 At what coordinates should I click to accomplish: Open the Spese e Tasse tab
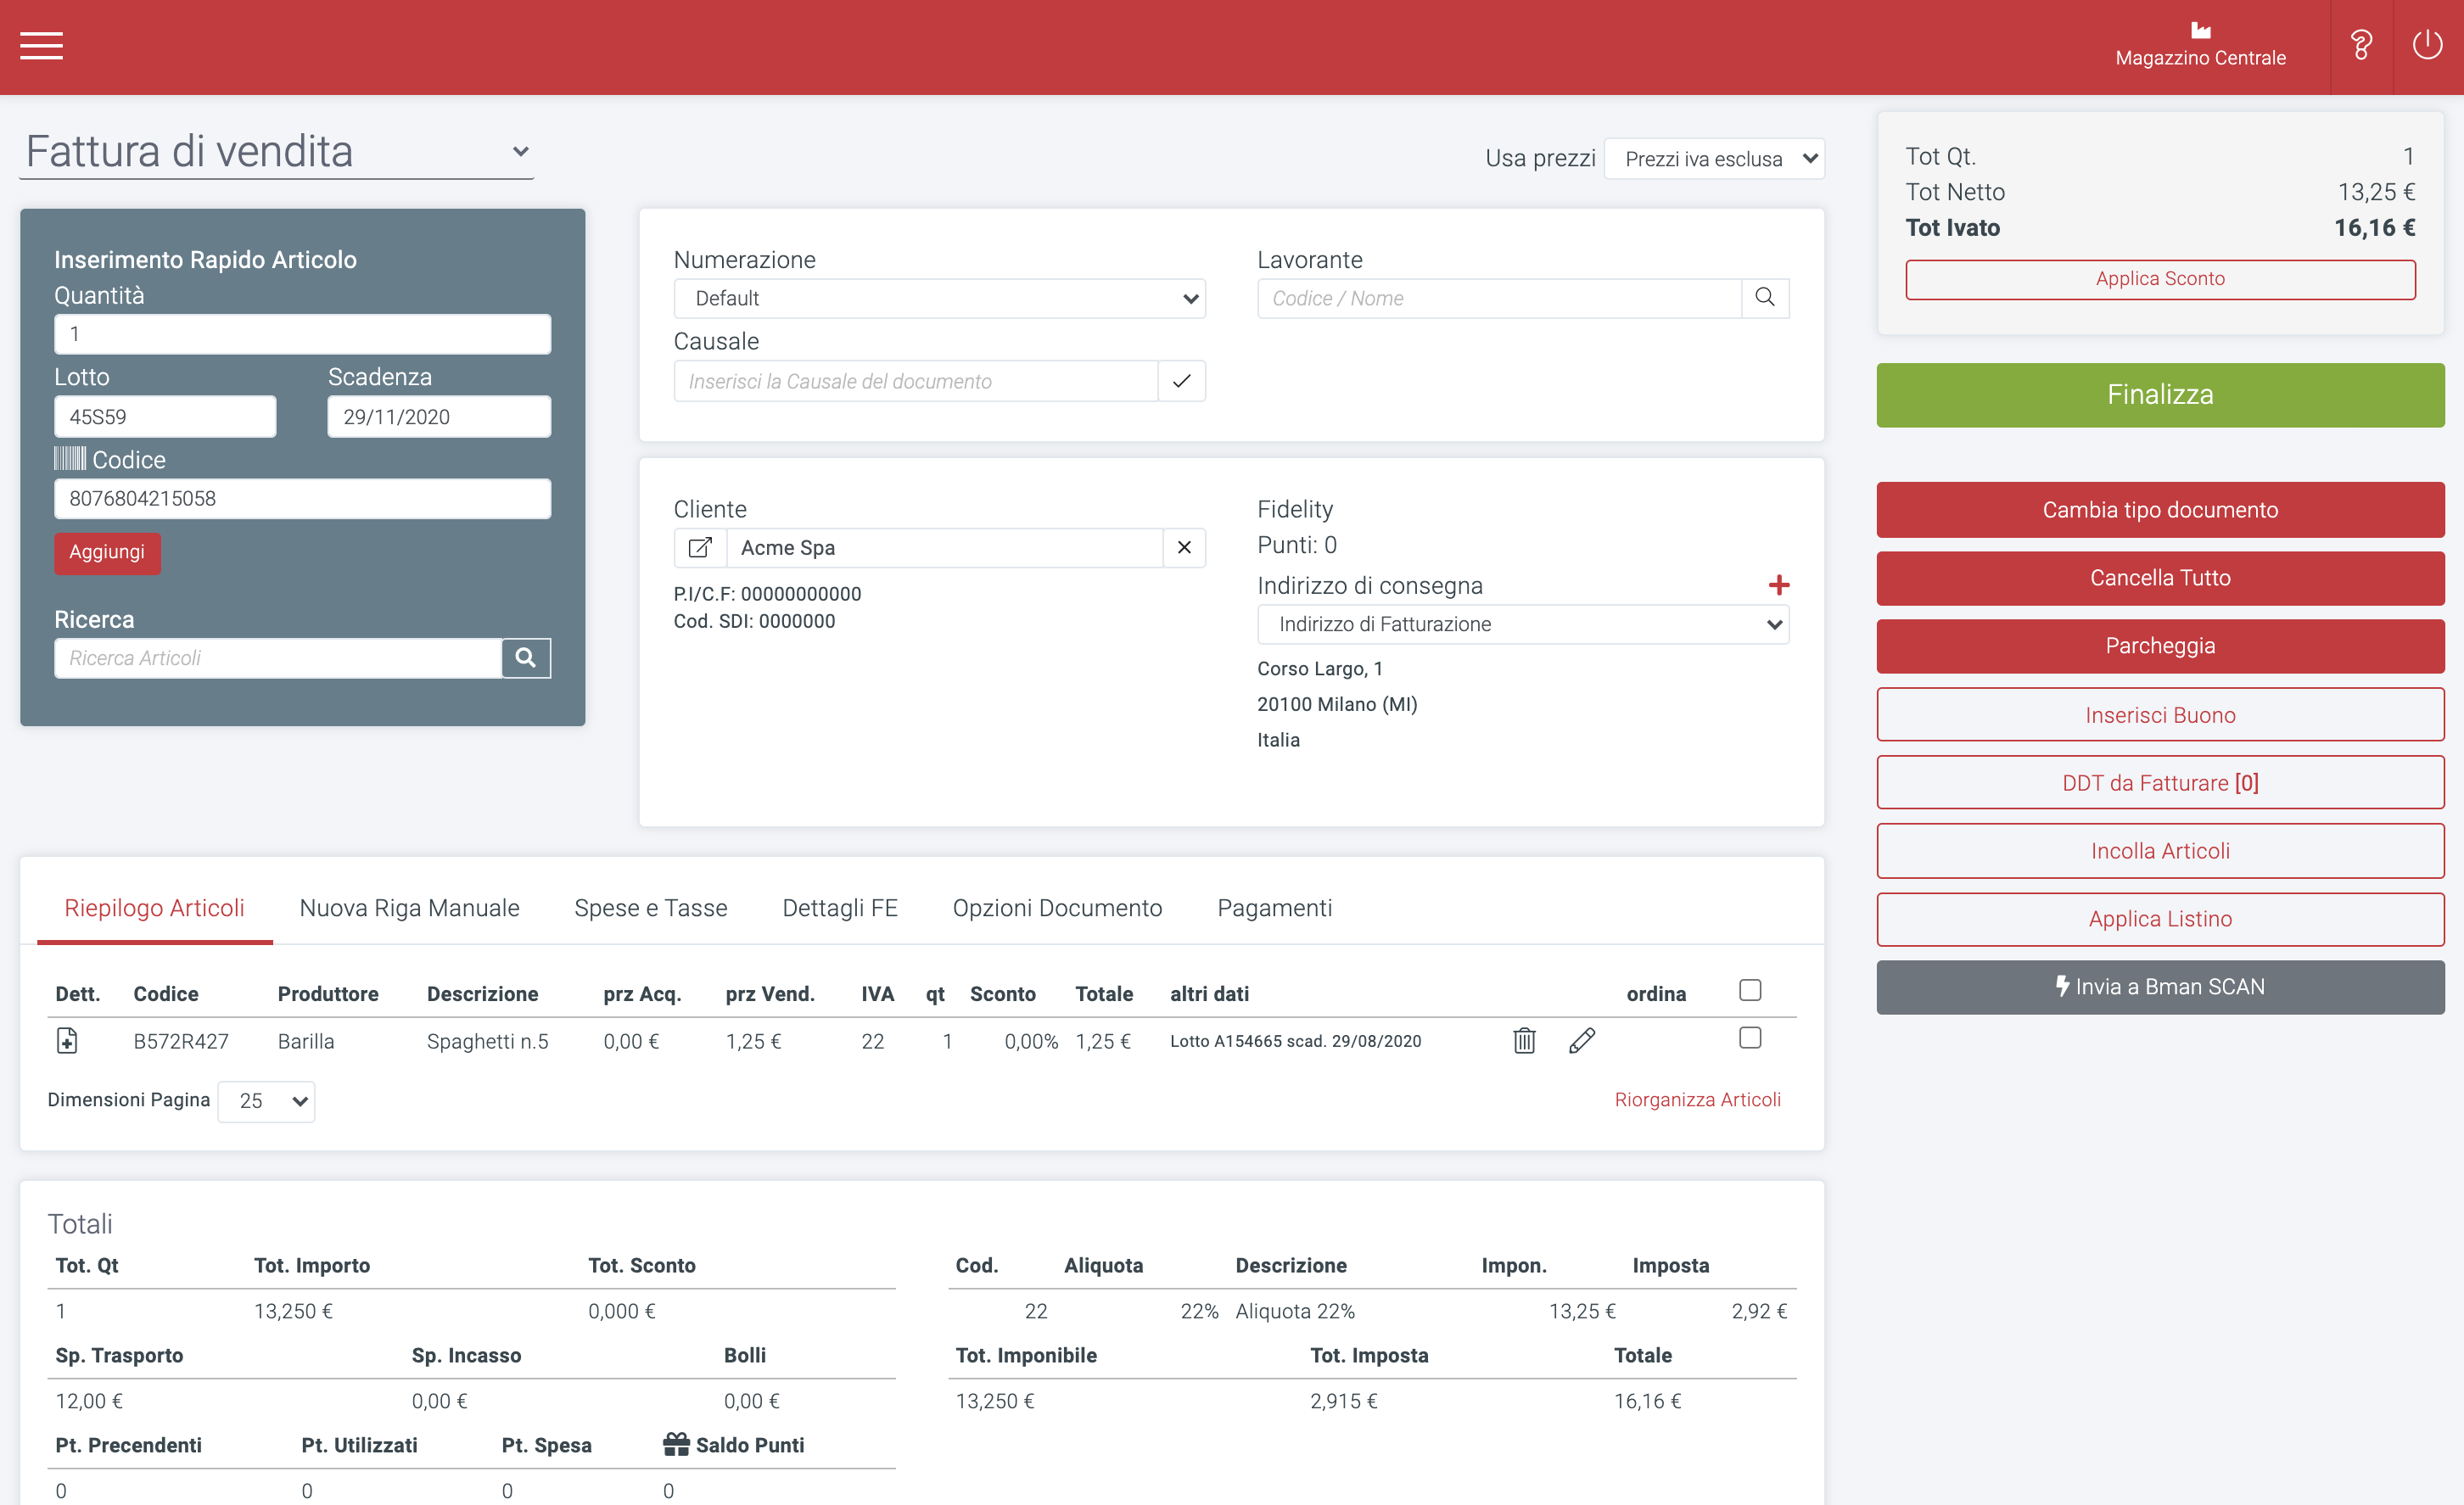click(x=650, y=908)
